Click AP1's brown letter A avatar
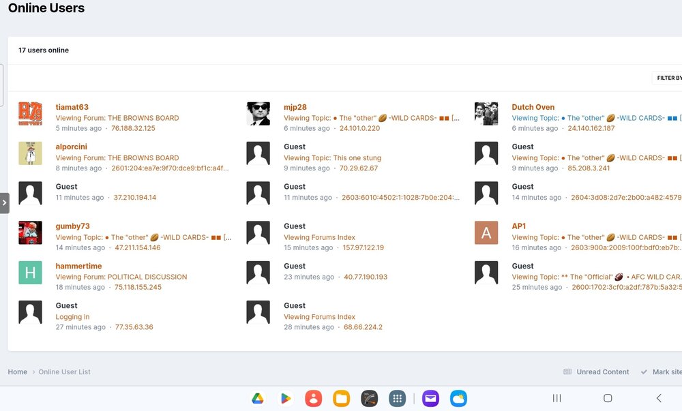This screenshot has height=411, width=682. [486, 233]
